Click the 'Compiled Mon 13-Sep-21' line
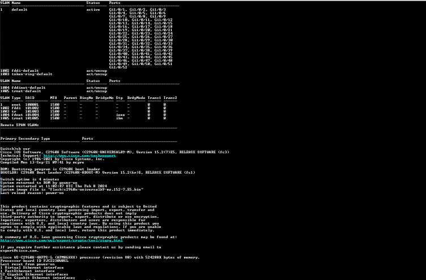 tap(42, 162)
